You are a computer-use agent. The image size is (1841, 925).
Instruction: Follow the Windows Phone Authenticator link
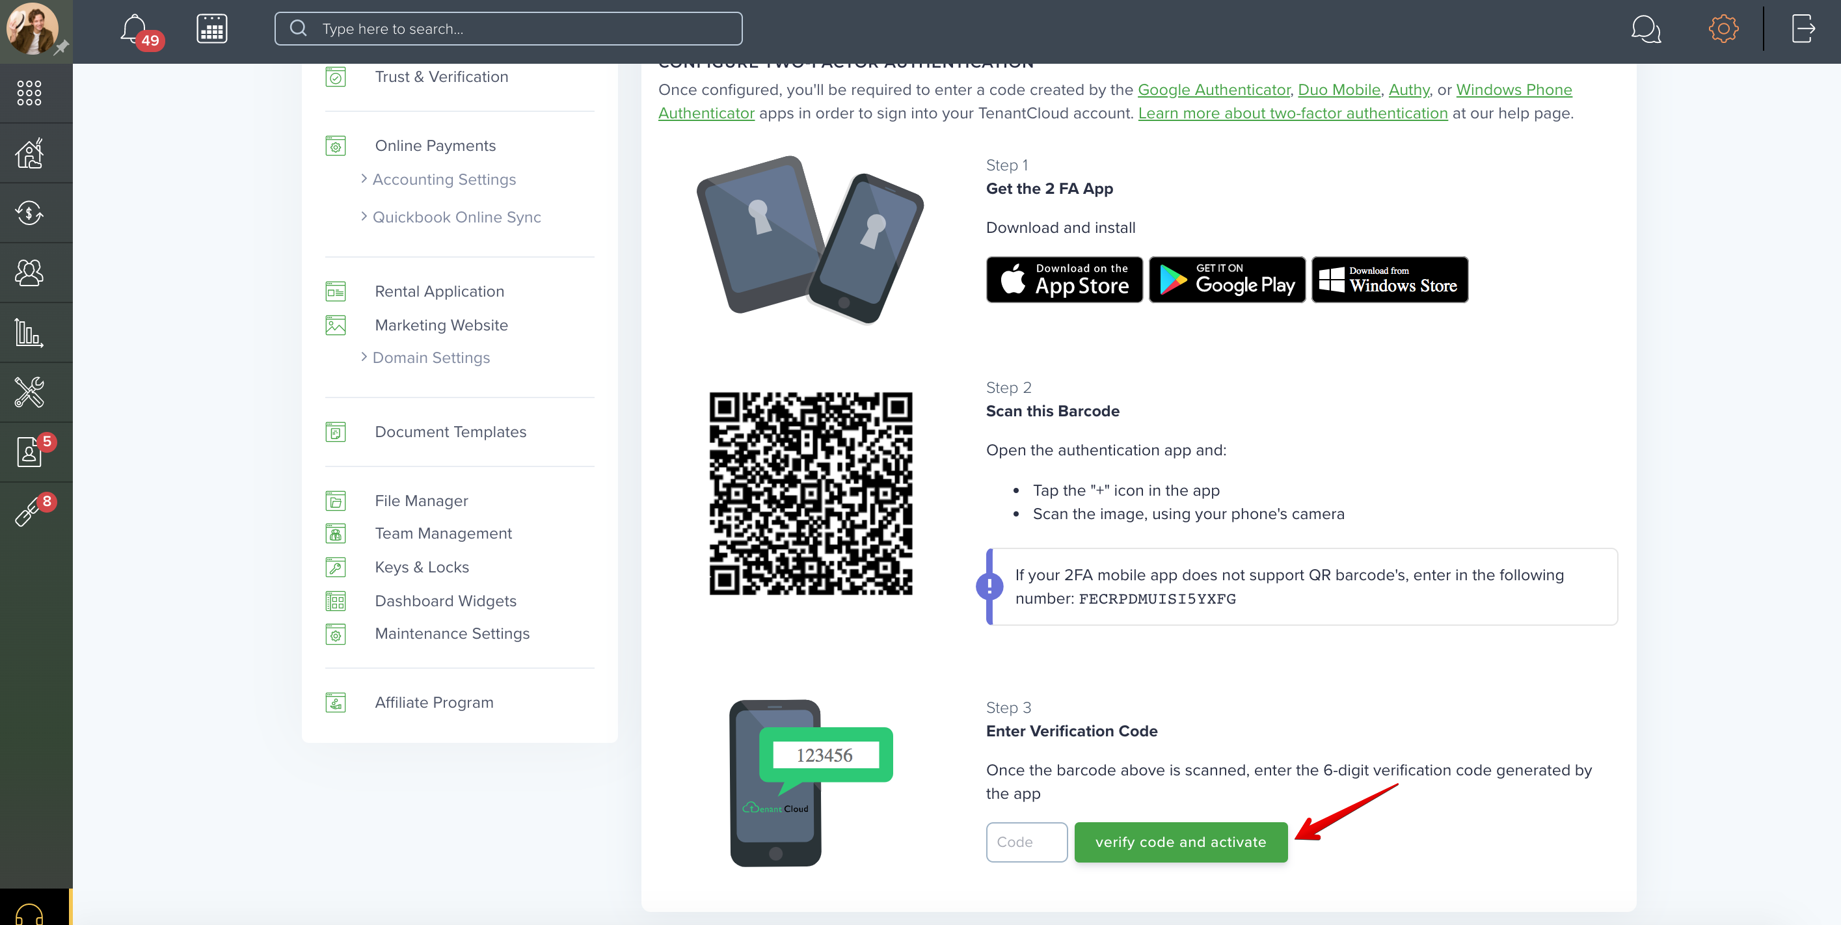tap(1514, 90)
